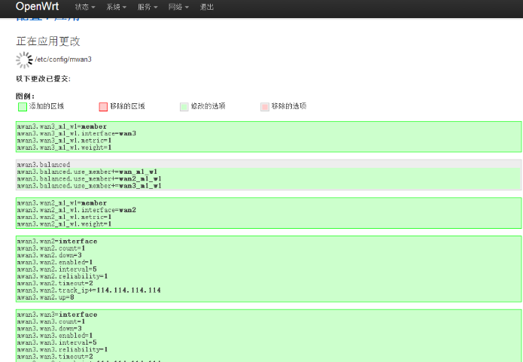This screenshot has height=362, width=523.
Task: Click line mwan3.wan2.timeout=2
Action: tap(55, 283)
